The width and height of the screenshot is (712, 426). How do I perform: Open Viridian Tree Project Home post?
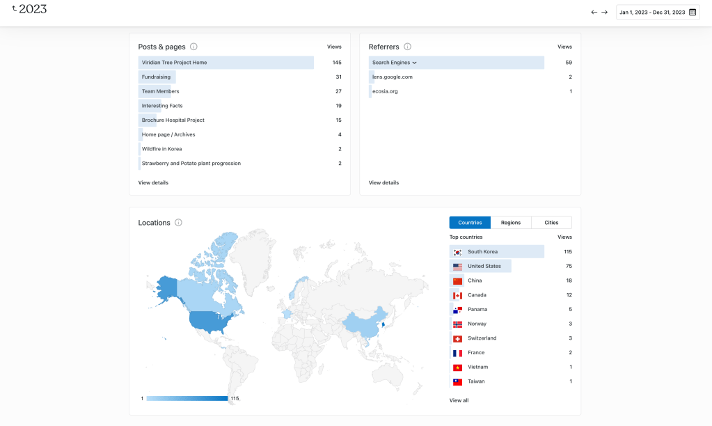(x=174, y=63)
